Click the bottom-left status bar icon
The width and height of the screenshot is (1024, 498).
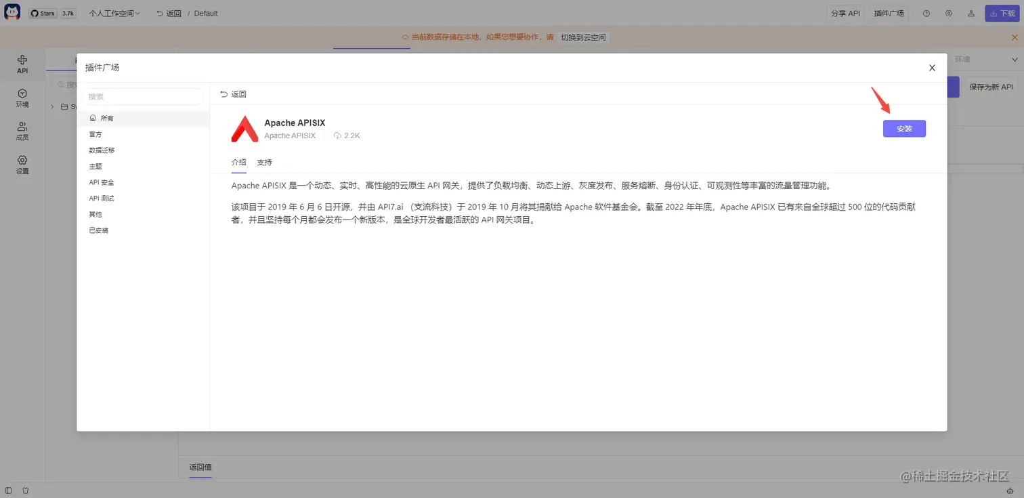click(9, 490)
